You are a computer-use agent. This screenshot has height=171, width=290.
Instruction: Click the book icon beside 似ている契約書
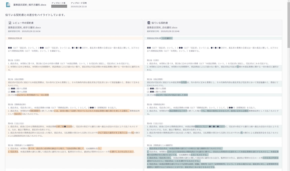click(149, 23)
